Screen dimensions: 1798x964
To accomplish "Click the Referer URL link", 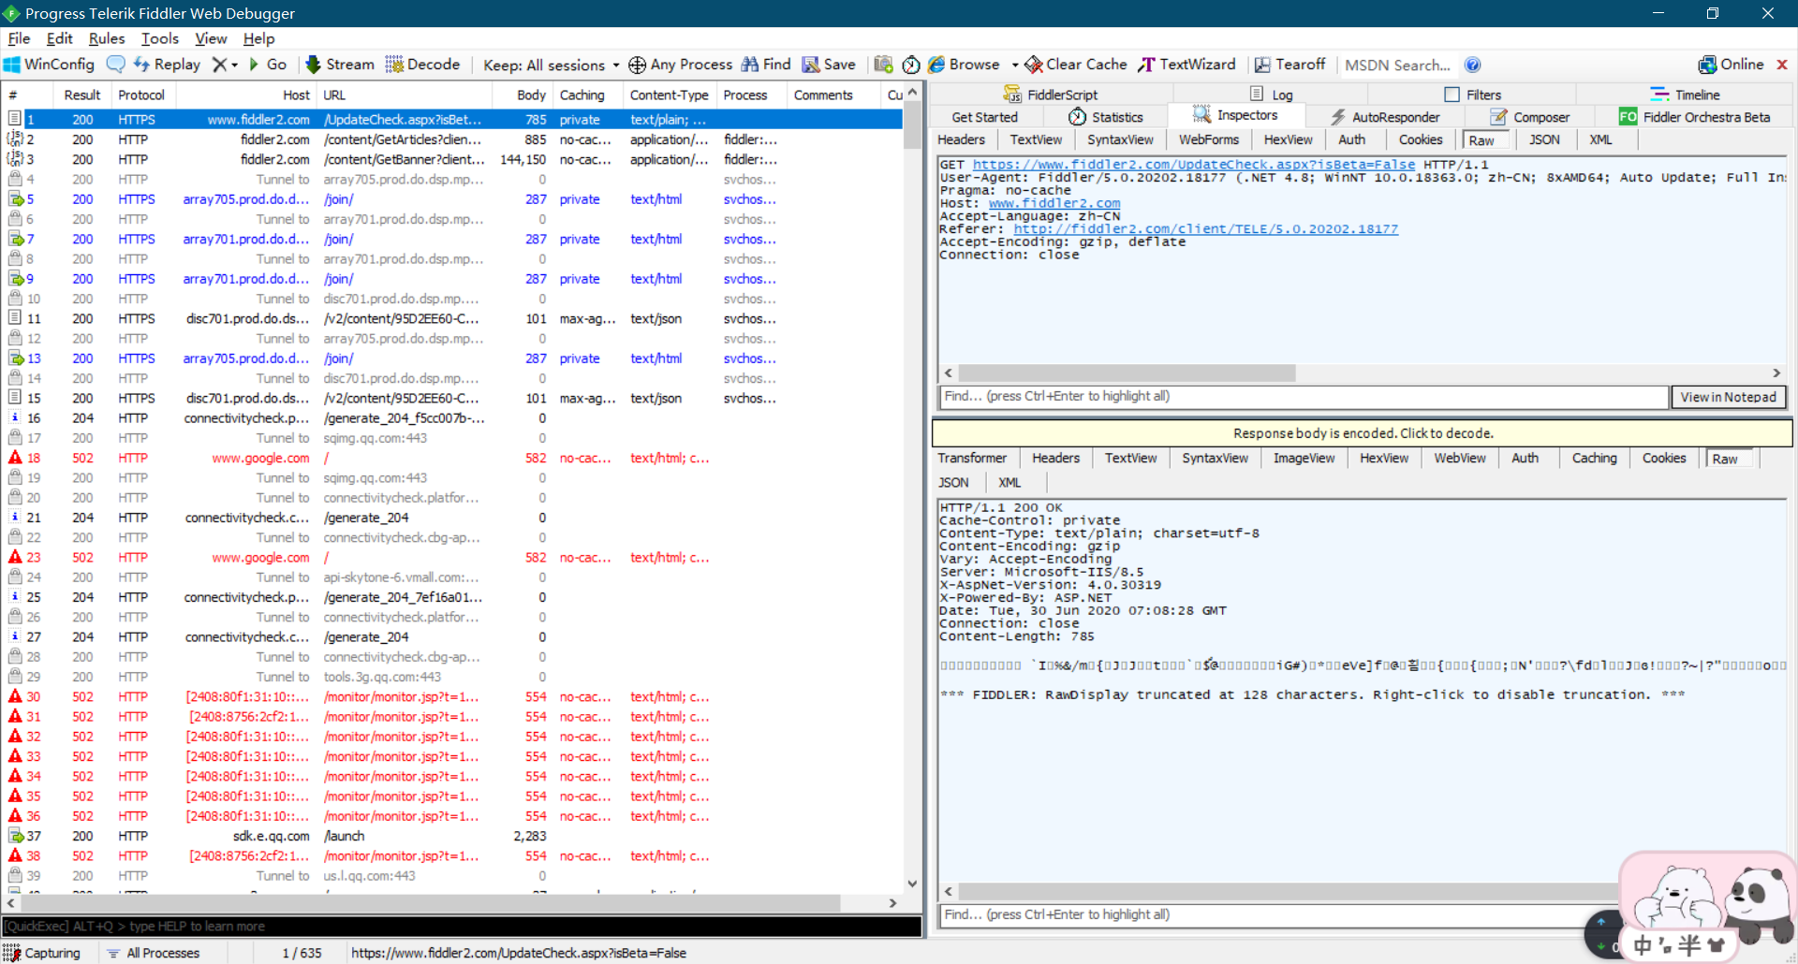I will click(x=1205, y=229).
